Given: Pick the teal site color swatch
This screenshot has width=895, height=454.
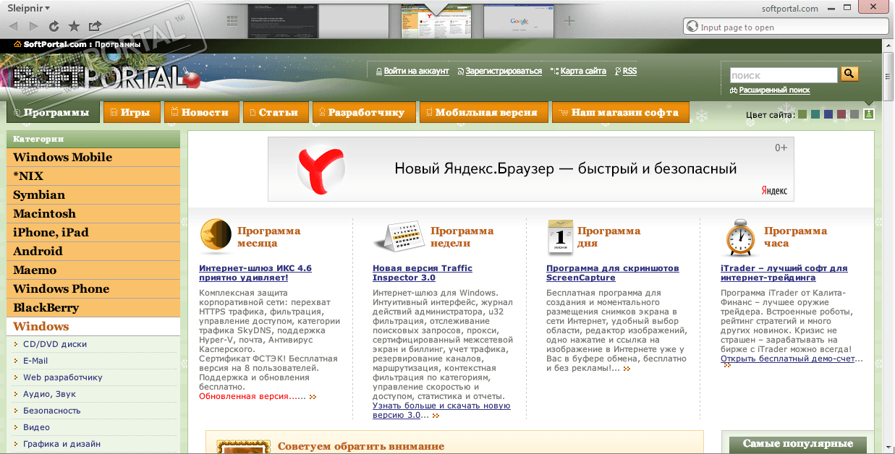Looking at the screenshot, I should 815,114.
